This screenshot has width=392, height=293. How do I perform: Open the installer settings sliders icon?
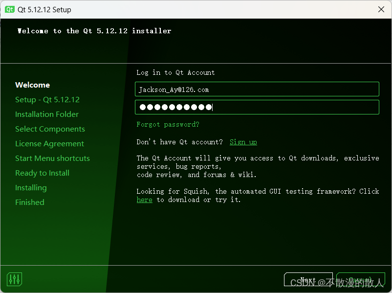[x=14, y=279]
